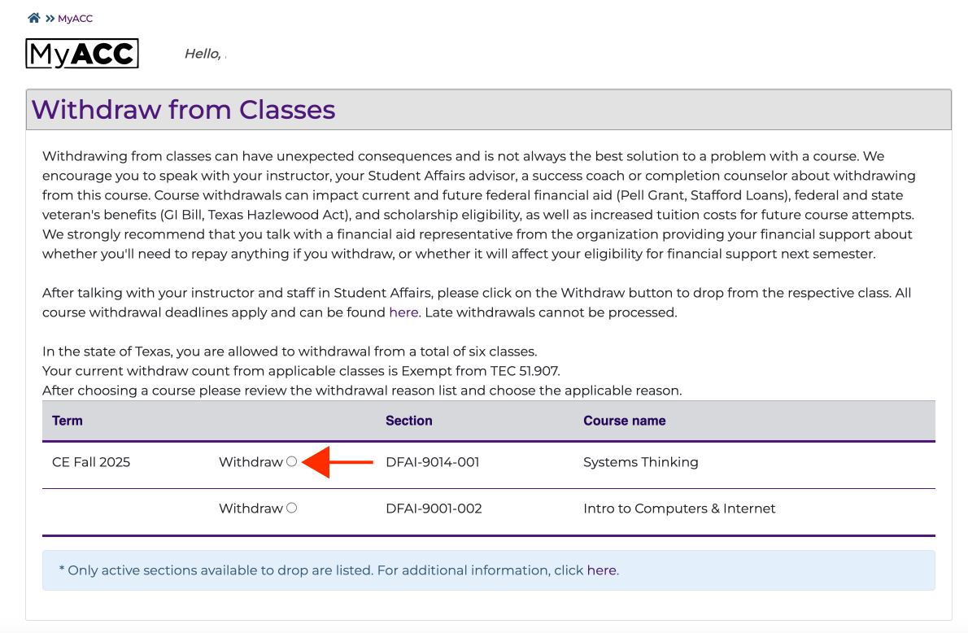Click the Section column header
The height and width of the screenshot is (633, 968).
point(409,421)
